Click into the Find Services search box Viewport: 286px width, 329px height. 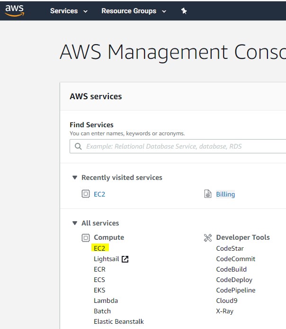[x=178, y=146]
